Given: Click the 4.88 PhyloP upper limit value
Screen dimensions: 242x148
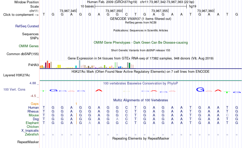Looking at the screenshot, I should point(33,83).
